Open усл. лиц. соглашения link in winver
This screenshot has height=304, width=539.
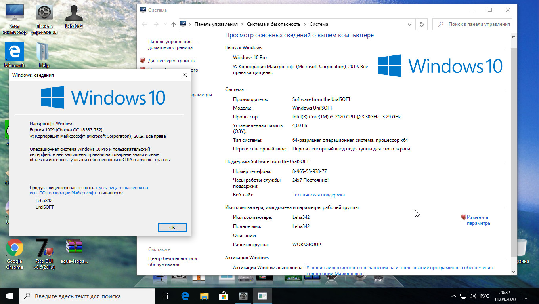point(124,188)
